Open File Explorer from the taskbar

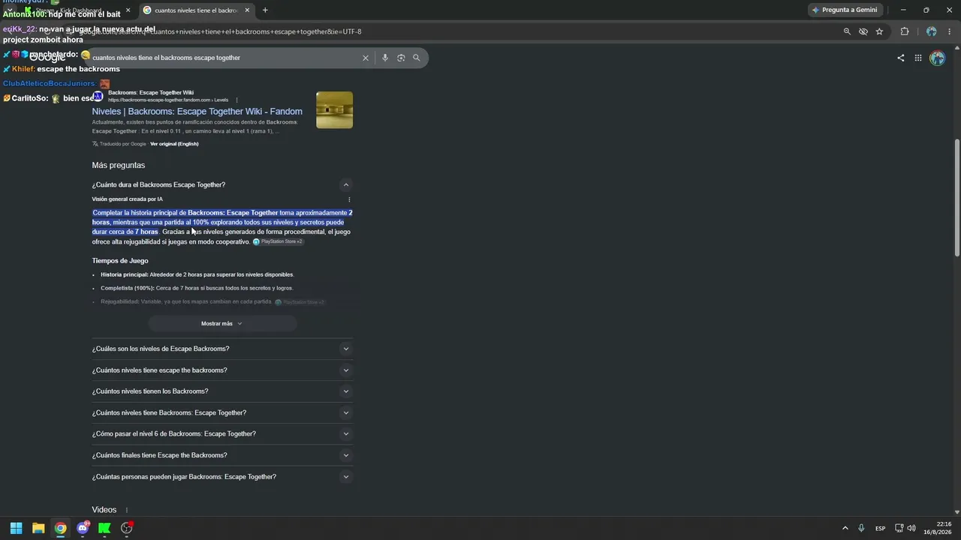coord(38,528)
